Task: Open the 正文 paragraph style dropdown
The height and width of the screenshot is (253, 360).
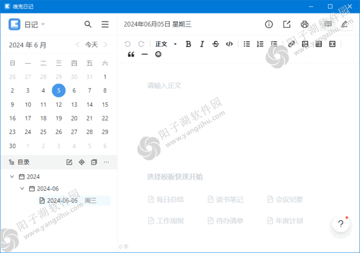Action: 166,44
